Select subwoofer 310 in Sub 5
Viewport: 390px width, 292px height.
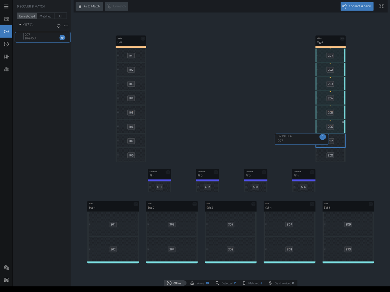(348, 249)
